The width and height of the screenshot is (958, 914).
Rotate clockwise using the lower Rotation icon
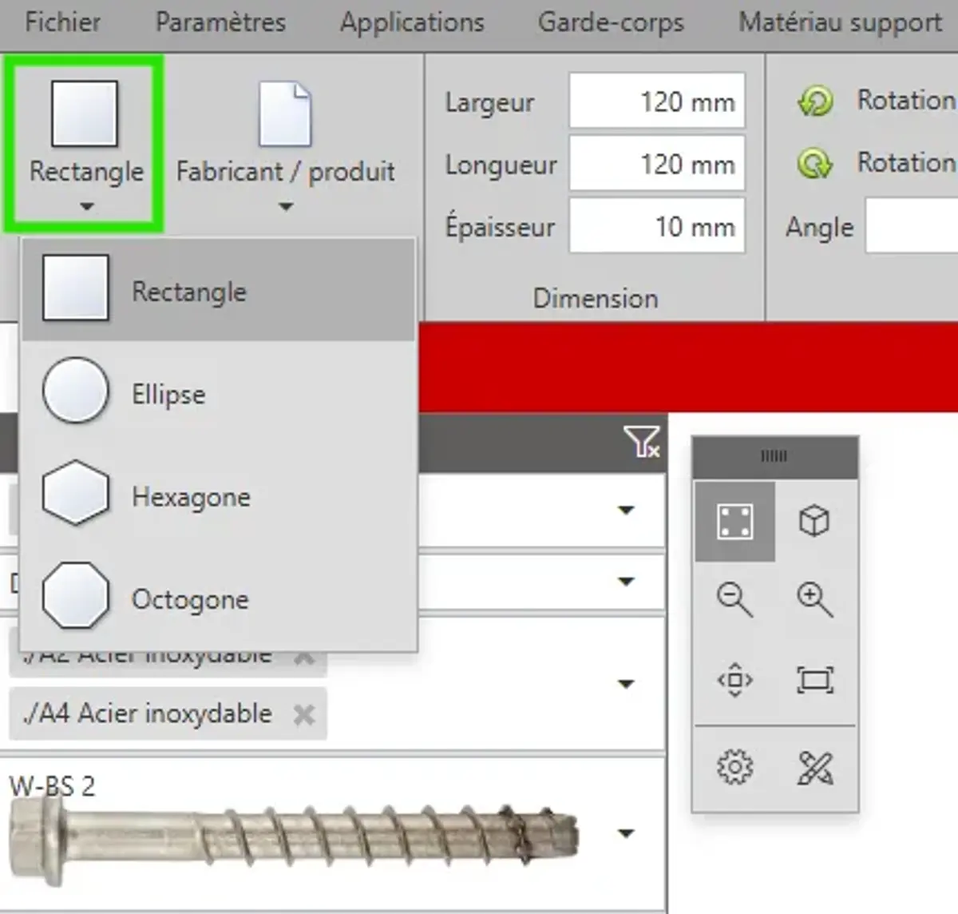[815, 164]
